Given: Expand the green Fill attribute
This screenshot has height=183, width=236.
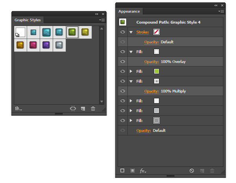Looking at the screenshot, I should coord(131,71).
